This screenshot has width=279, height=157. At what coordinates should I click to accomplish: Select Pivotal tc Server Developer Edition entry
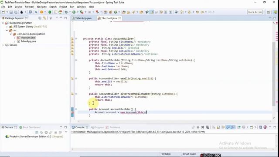[x=34, y=137]
